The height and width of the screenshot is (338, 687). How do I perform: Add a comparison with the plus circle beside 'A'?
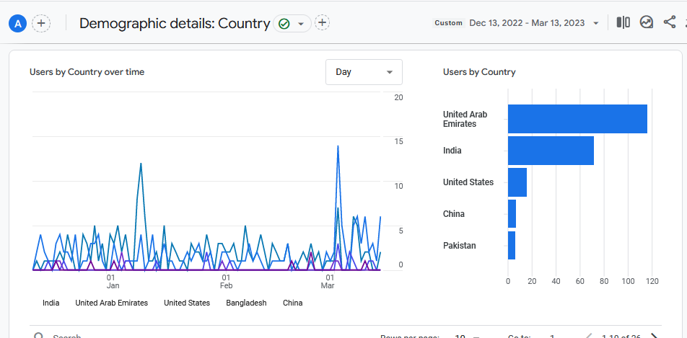41,23
